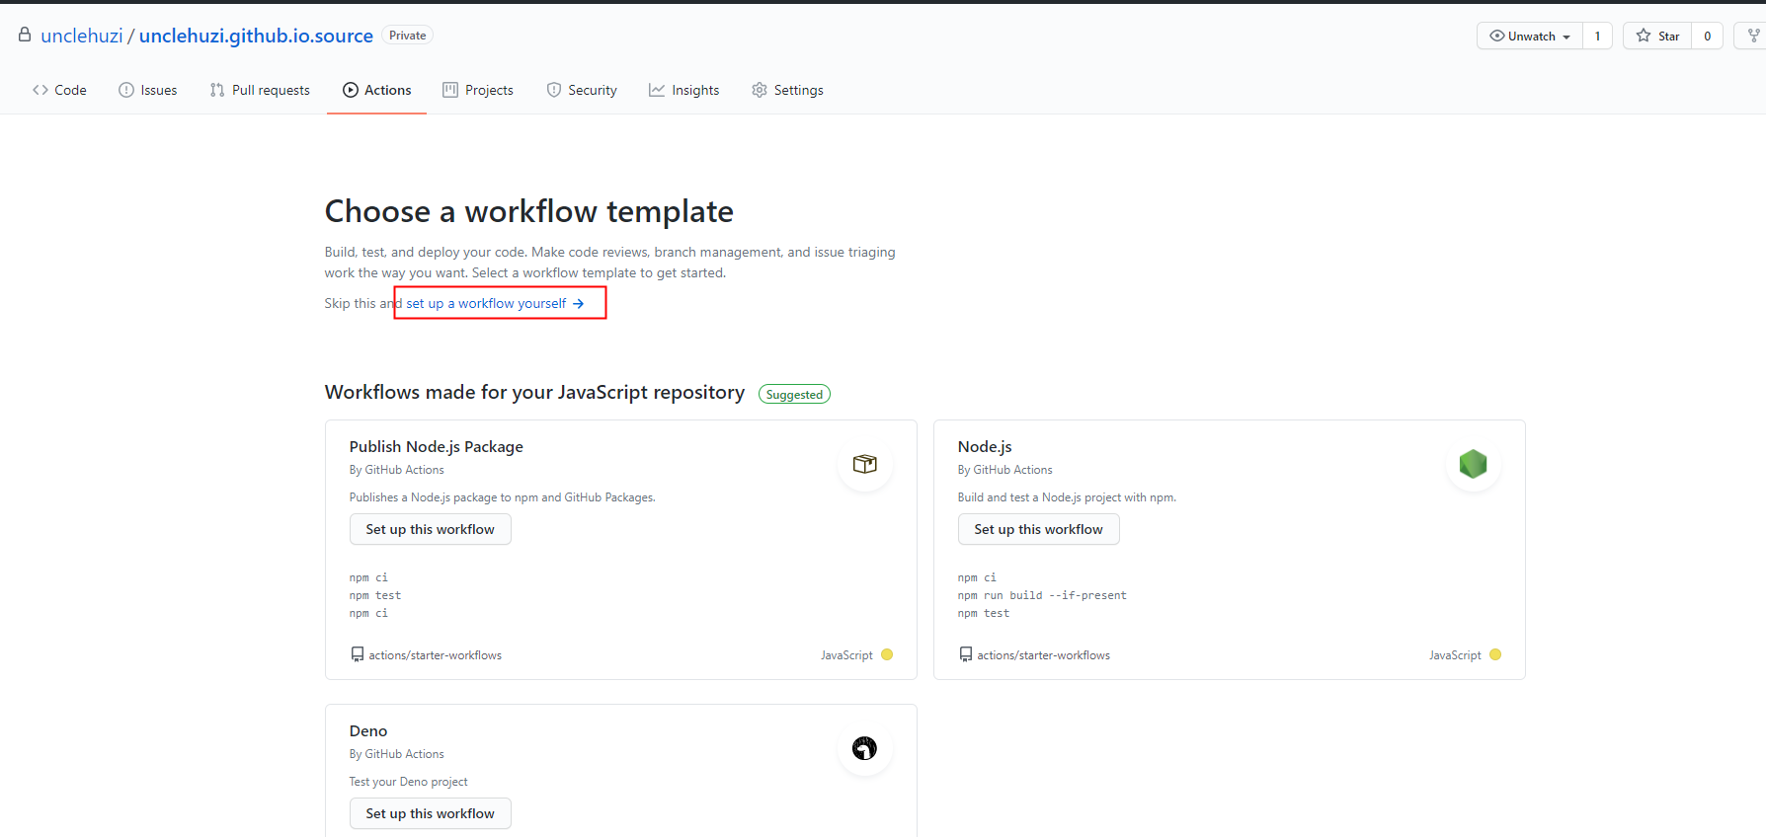Click the repo icon in Publish Node.js card

pos(357,654)
